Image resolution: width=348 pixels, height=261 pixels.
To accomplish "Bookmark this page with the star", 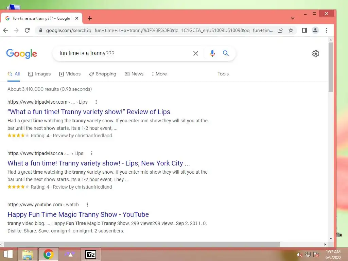I will click(291, 30).
